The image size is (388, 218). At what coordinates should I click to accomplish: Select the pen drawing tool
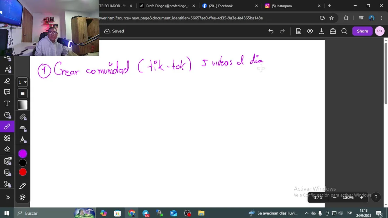pos(7,127)
